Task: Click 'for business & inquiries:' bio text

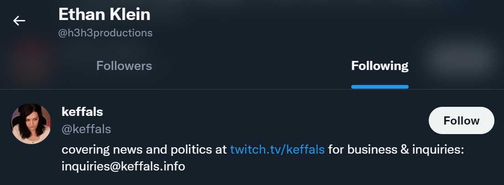Action: 396,150
